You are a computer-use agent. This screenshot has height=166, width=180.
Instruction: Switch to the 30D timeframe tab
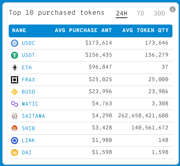pyautogui.click(x=159, y=13)
